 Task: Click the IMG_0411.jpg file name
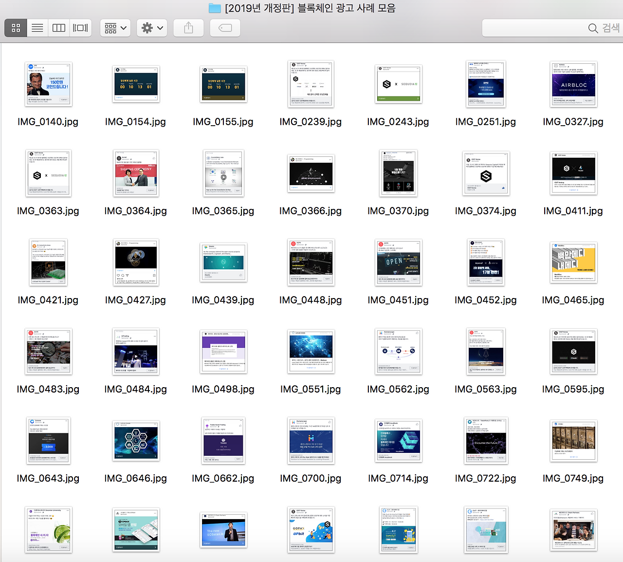click(x=573, y=211)
